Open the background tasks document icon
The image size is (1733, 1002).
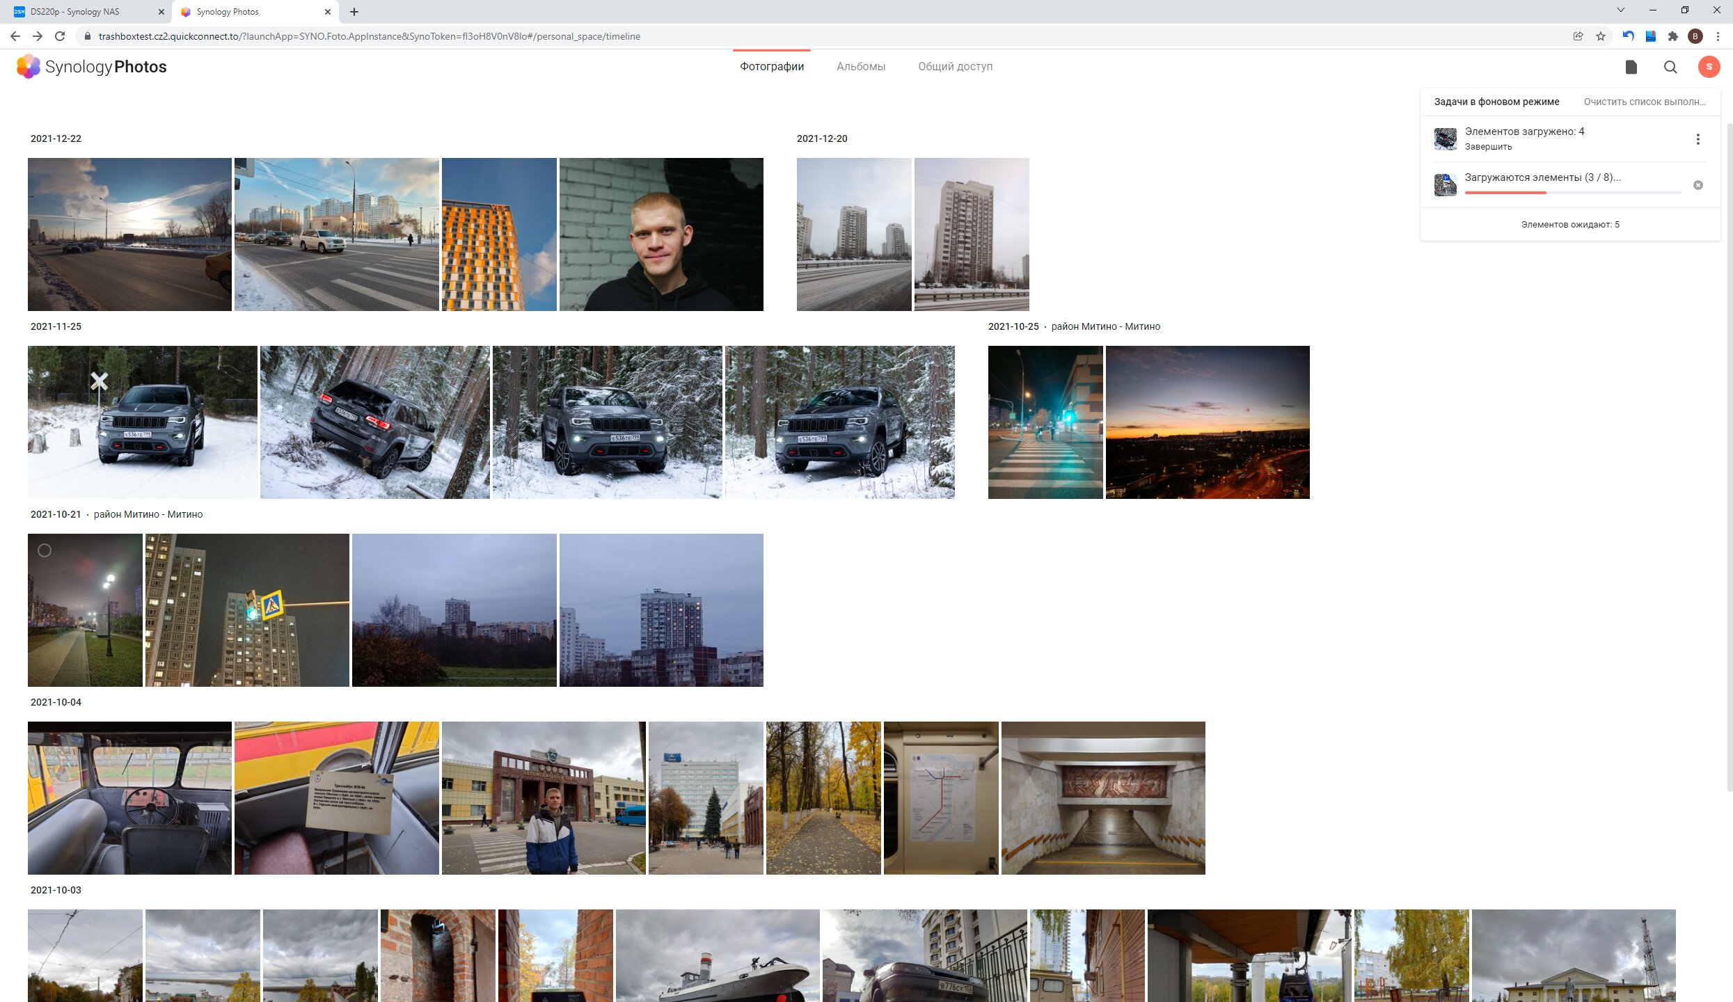(1631, 67)
